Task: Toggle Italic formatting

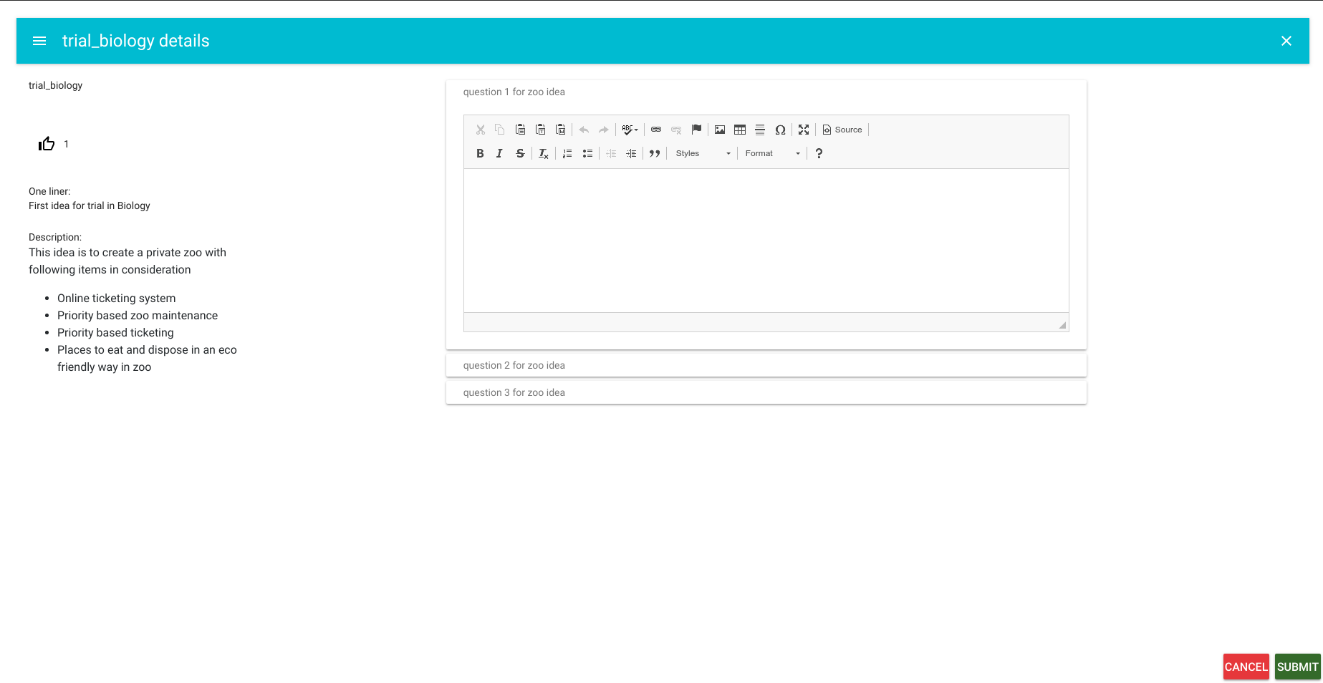Action: [x=500, y=153]
